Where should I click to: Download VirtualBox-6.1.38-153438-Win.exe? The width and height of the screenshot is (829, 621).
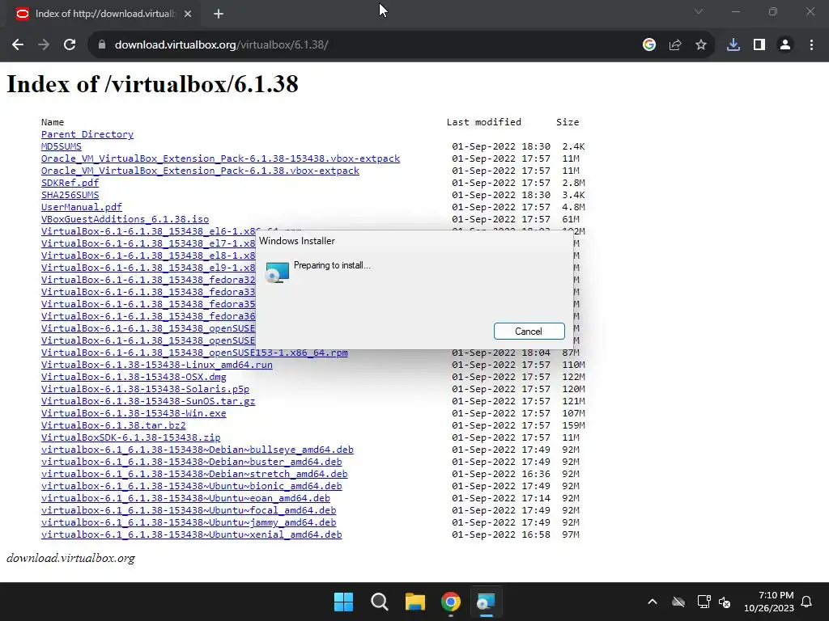click(x=134, y=414)
